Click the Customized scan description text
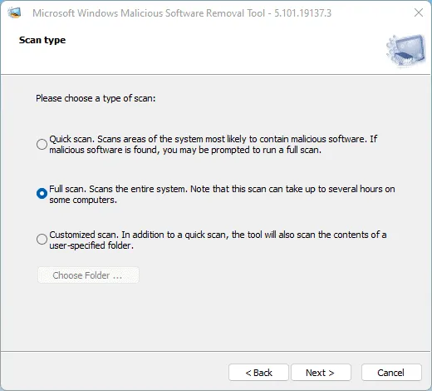The width and height of the screenshot is (432, 391). (x=218, y=240)
